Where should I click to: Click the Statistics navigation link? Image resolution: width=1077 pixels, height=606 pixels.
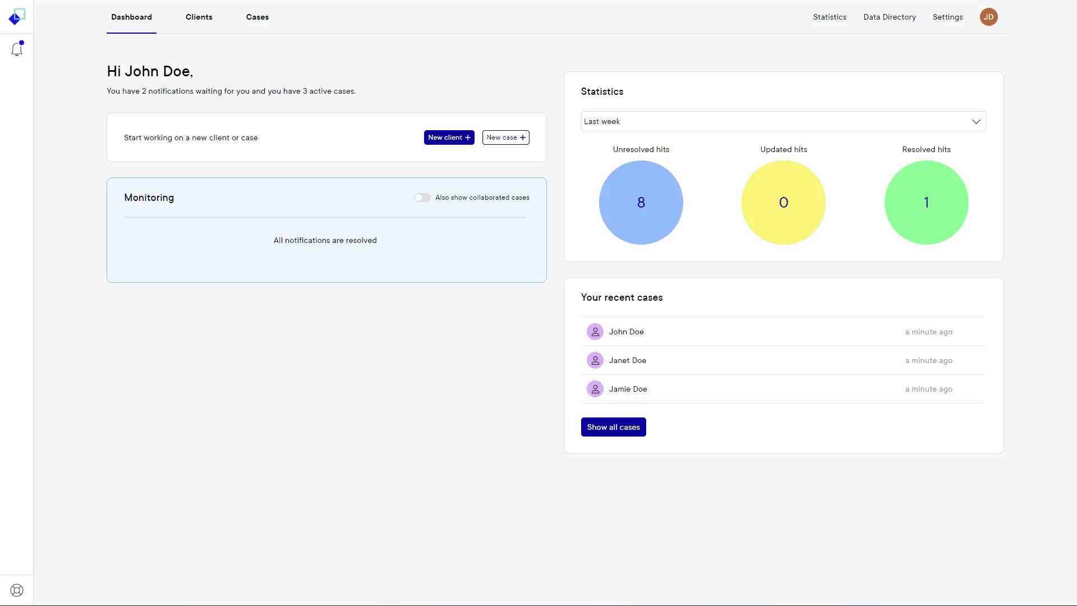point(829,16)
